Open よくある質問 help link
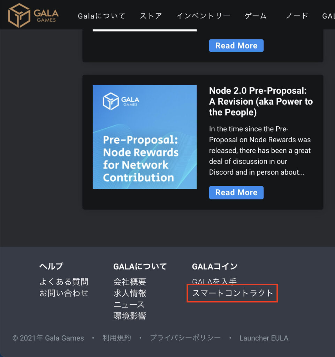 click(64, 282)
